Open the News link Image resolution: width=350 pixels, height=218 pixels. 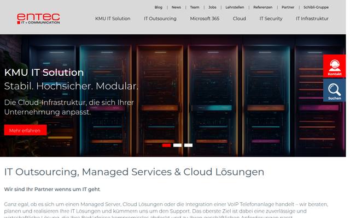(176, 7)
